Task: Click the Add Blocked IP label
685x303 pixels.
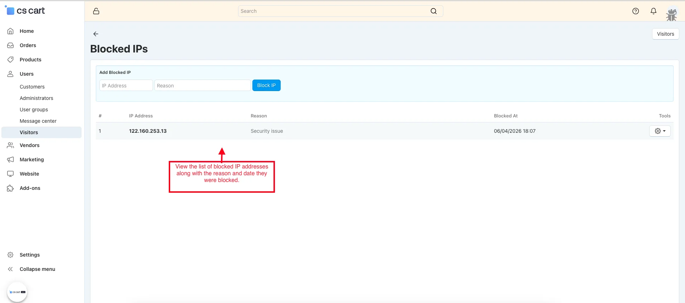Action: 115,72
